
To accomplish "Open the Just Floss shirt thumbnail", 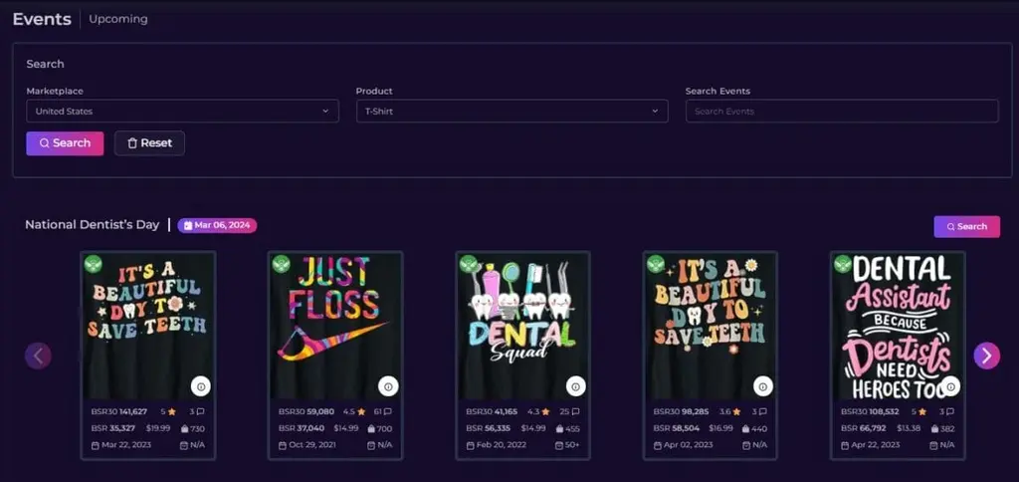I will (335, 326).
